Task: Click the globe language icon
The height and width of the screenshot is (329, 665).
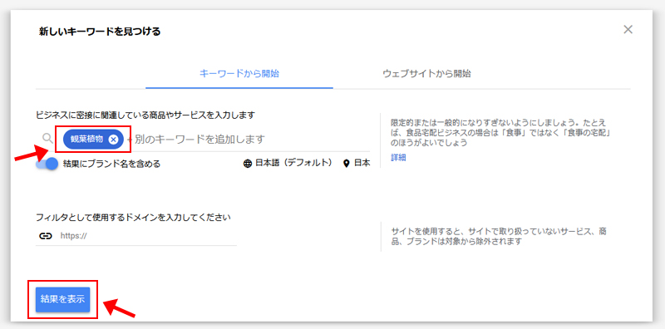Action: pos(248,164)
